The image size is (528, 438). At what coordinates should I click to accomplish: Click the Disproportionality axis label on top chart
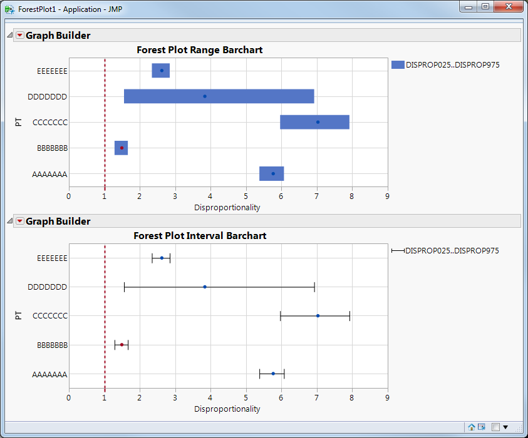point(227,207)
